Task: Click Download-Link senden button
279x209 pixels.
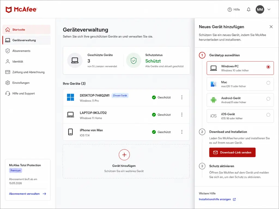Action: [232, 152]
